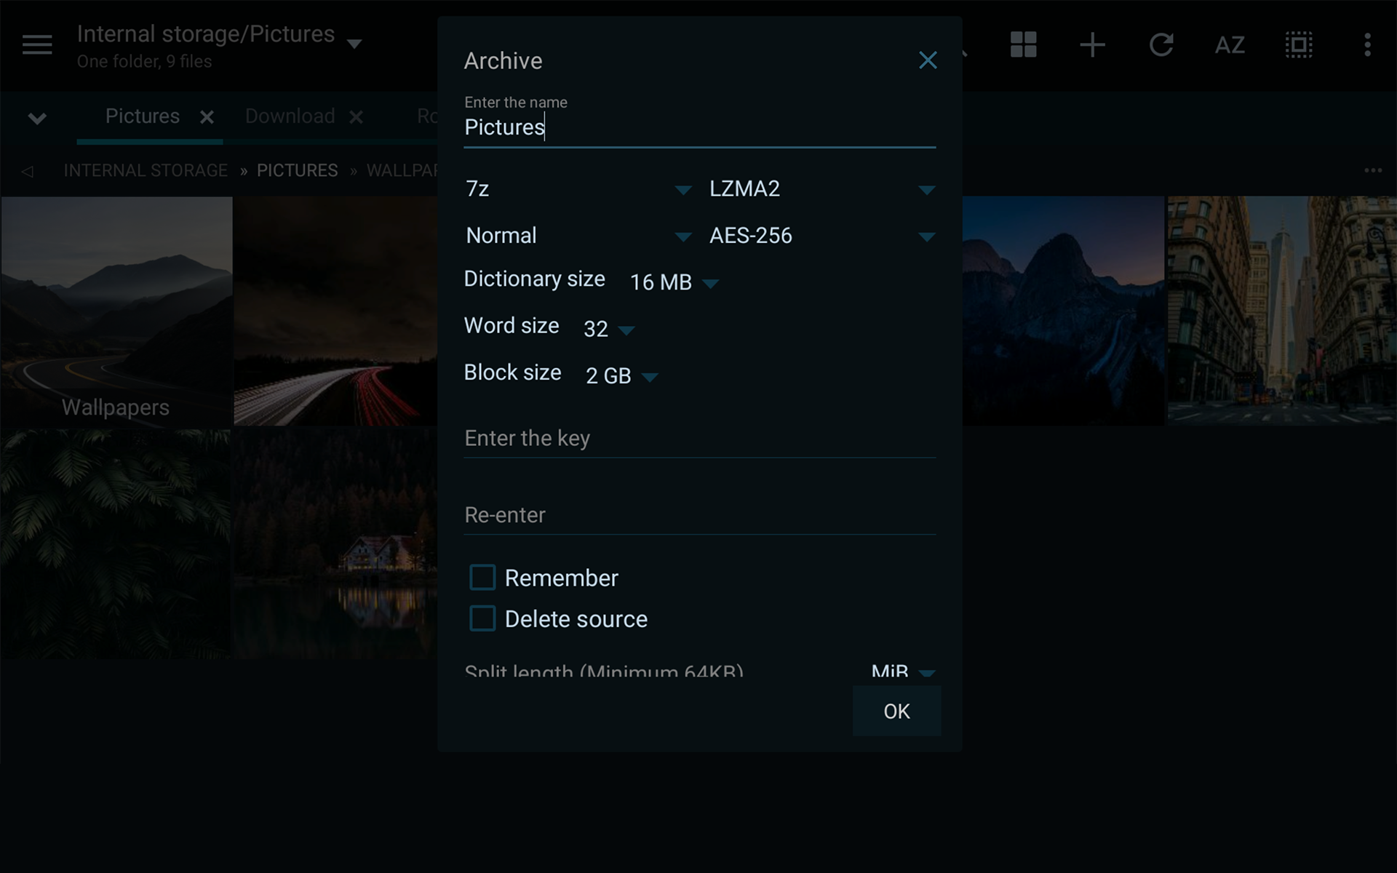1397x873 pixels.
Task: Open the hamburger navigation menu
Action: 37,45
